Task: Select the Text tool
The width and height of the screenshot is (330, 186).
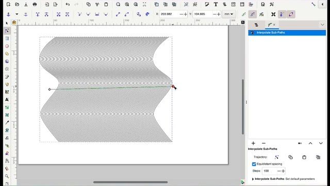Action: [7, 100]
